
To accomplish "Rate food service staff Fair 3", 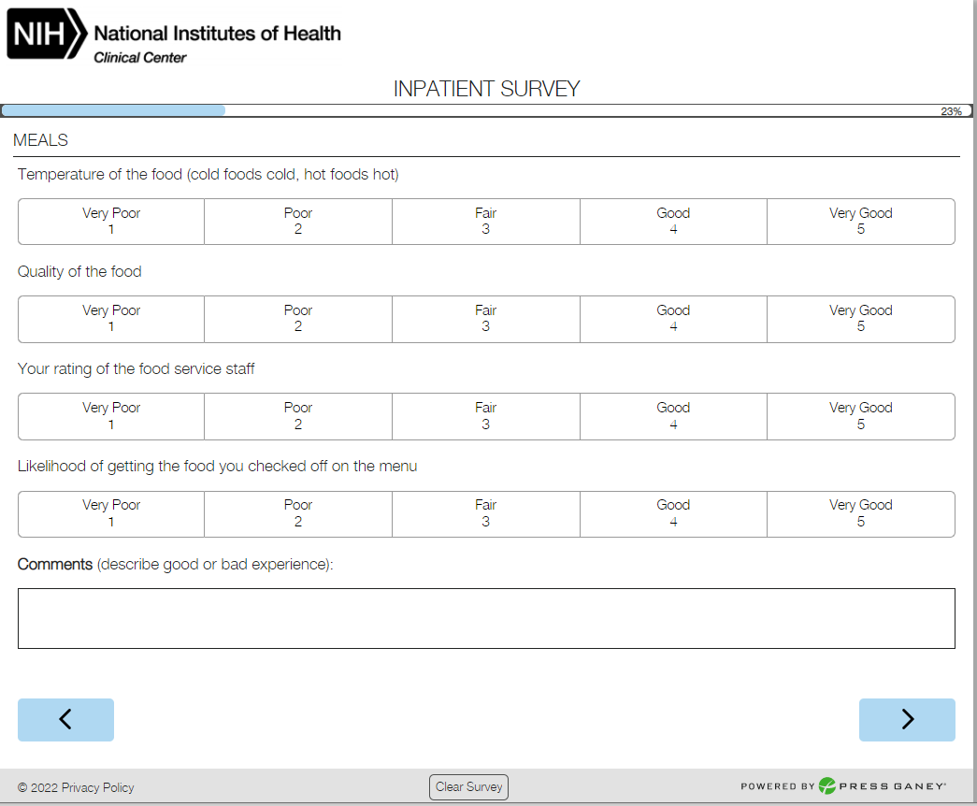I will point(486,416).
